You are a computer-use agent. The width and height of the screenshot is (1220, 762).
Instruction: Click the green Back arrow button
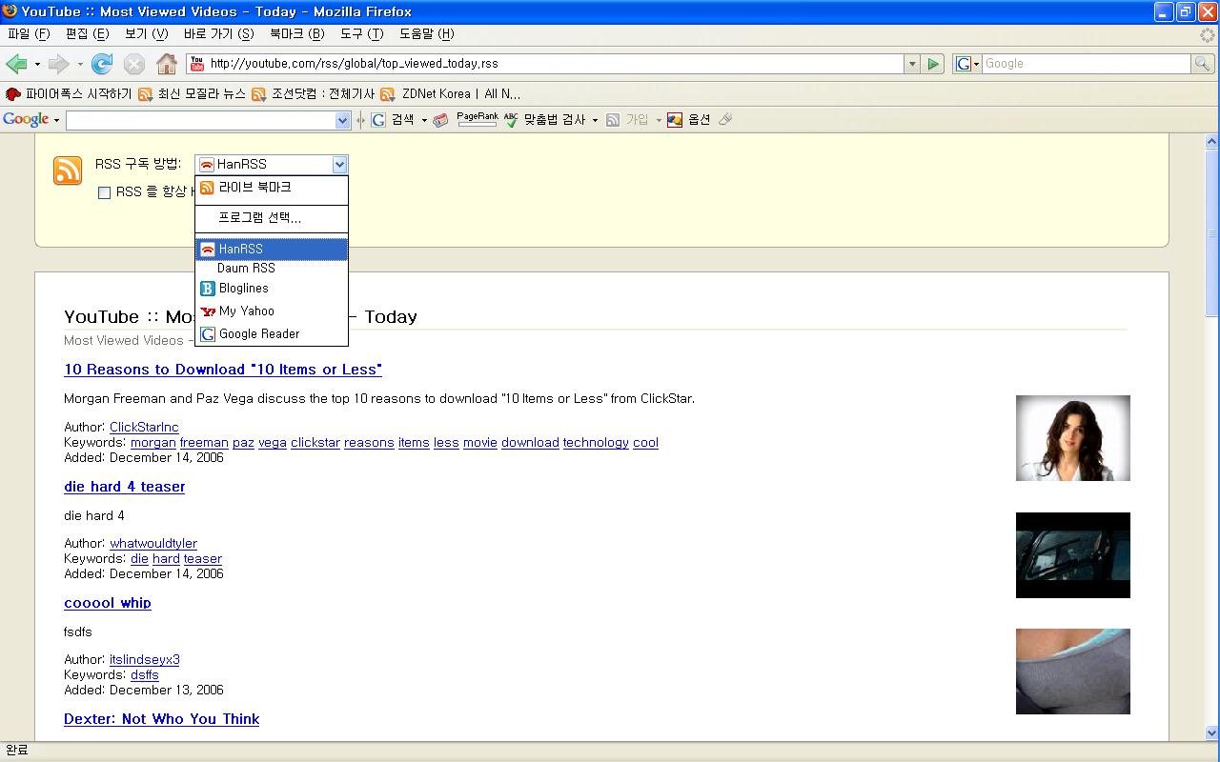[x=16, y=64]
